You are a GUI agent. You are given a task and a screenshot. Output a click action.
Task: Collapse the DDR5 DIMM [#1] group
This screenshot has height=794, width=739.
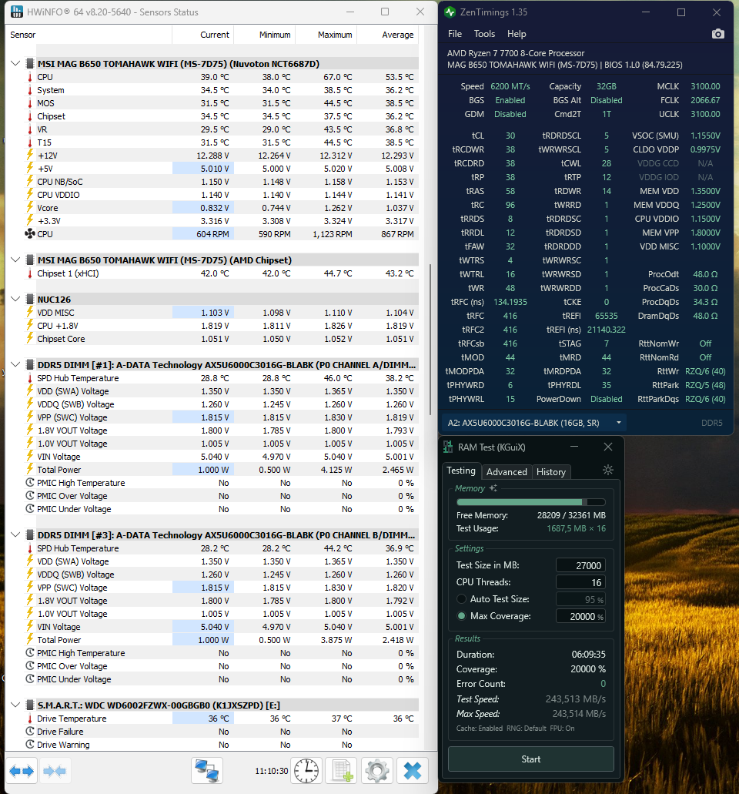(x=15, y=364)
